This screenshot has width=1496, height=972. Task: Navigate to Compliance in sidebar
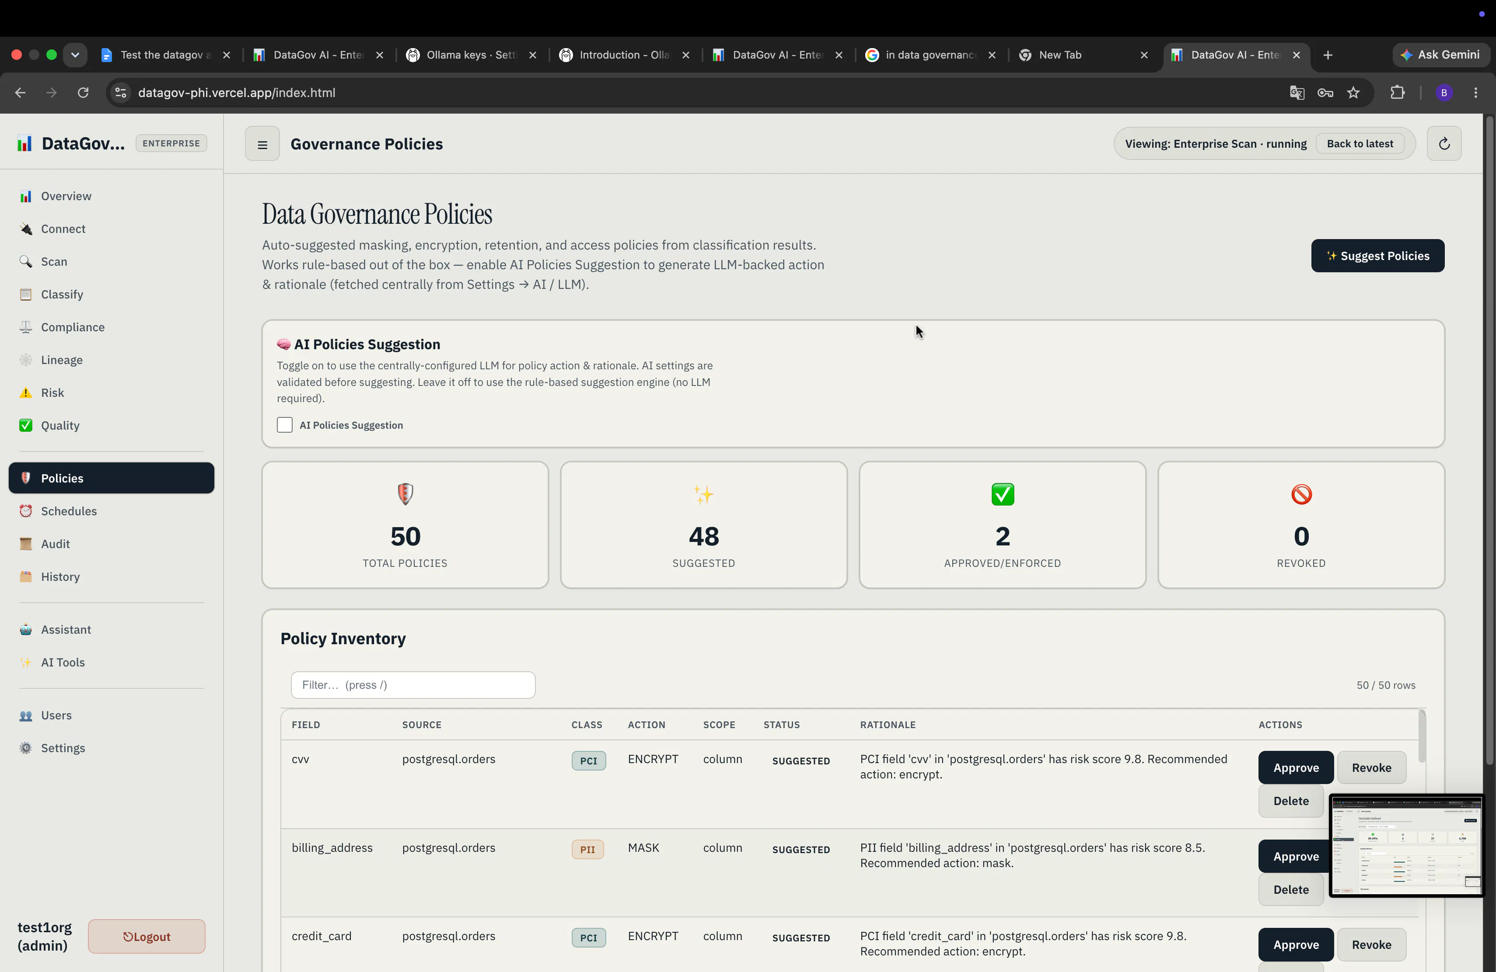click(111, 326)
